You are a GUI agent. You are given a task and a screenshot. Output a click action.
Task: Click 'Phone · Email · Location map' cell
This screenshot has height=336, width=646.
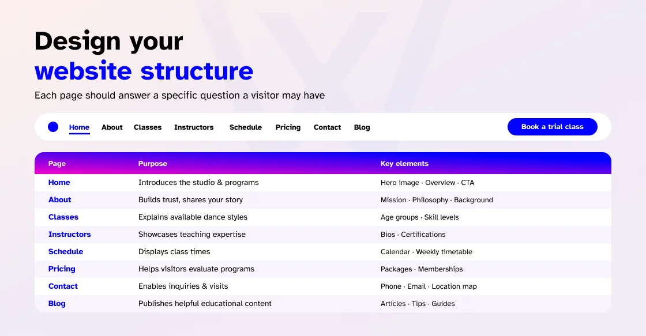[x=429, y=286]
